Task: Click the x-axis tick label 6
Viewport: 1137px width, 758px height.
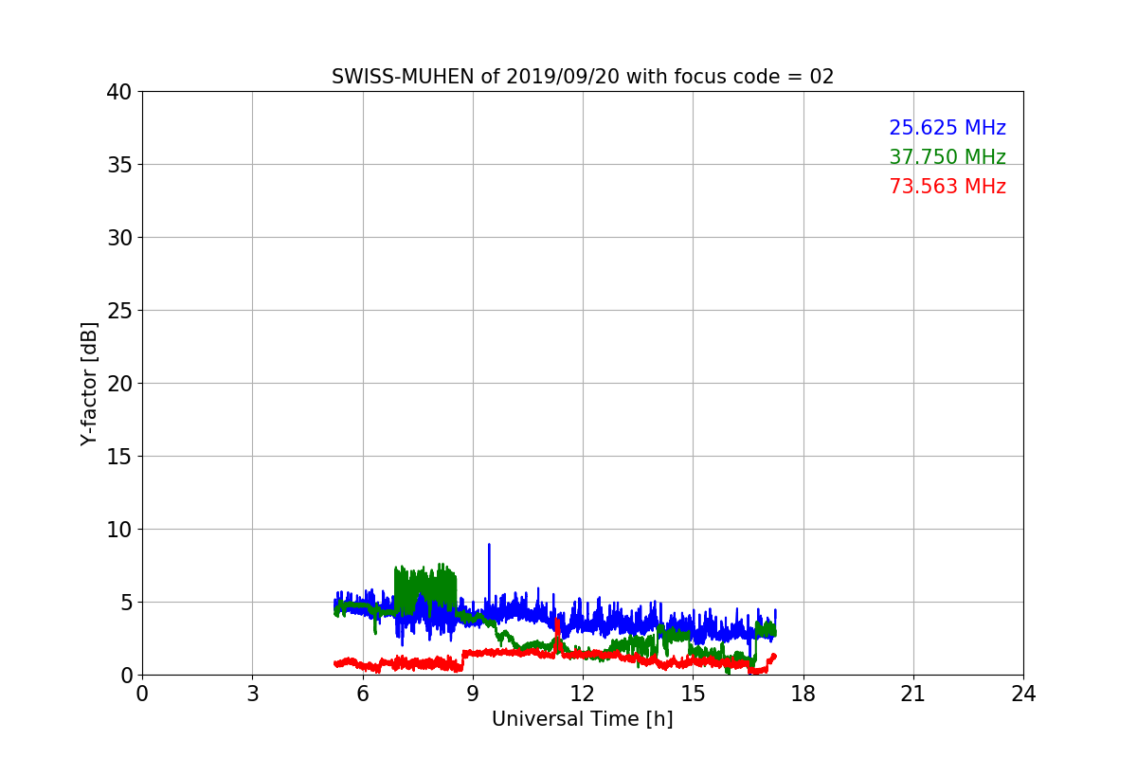Action: pyautogui.click(x=362, y=694)
